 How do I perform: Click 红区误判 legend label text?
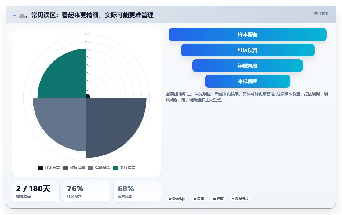[x=78, y=168]
